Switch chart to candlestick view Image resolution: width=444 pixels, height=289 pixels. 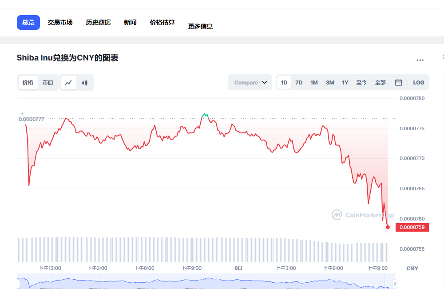pos(85,82)
